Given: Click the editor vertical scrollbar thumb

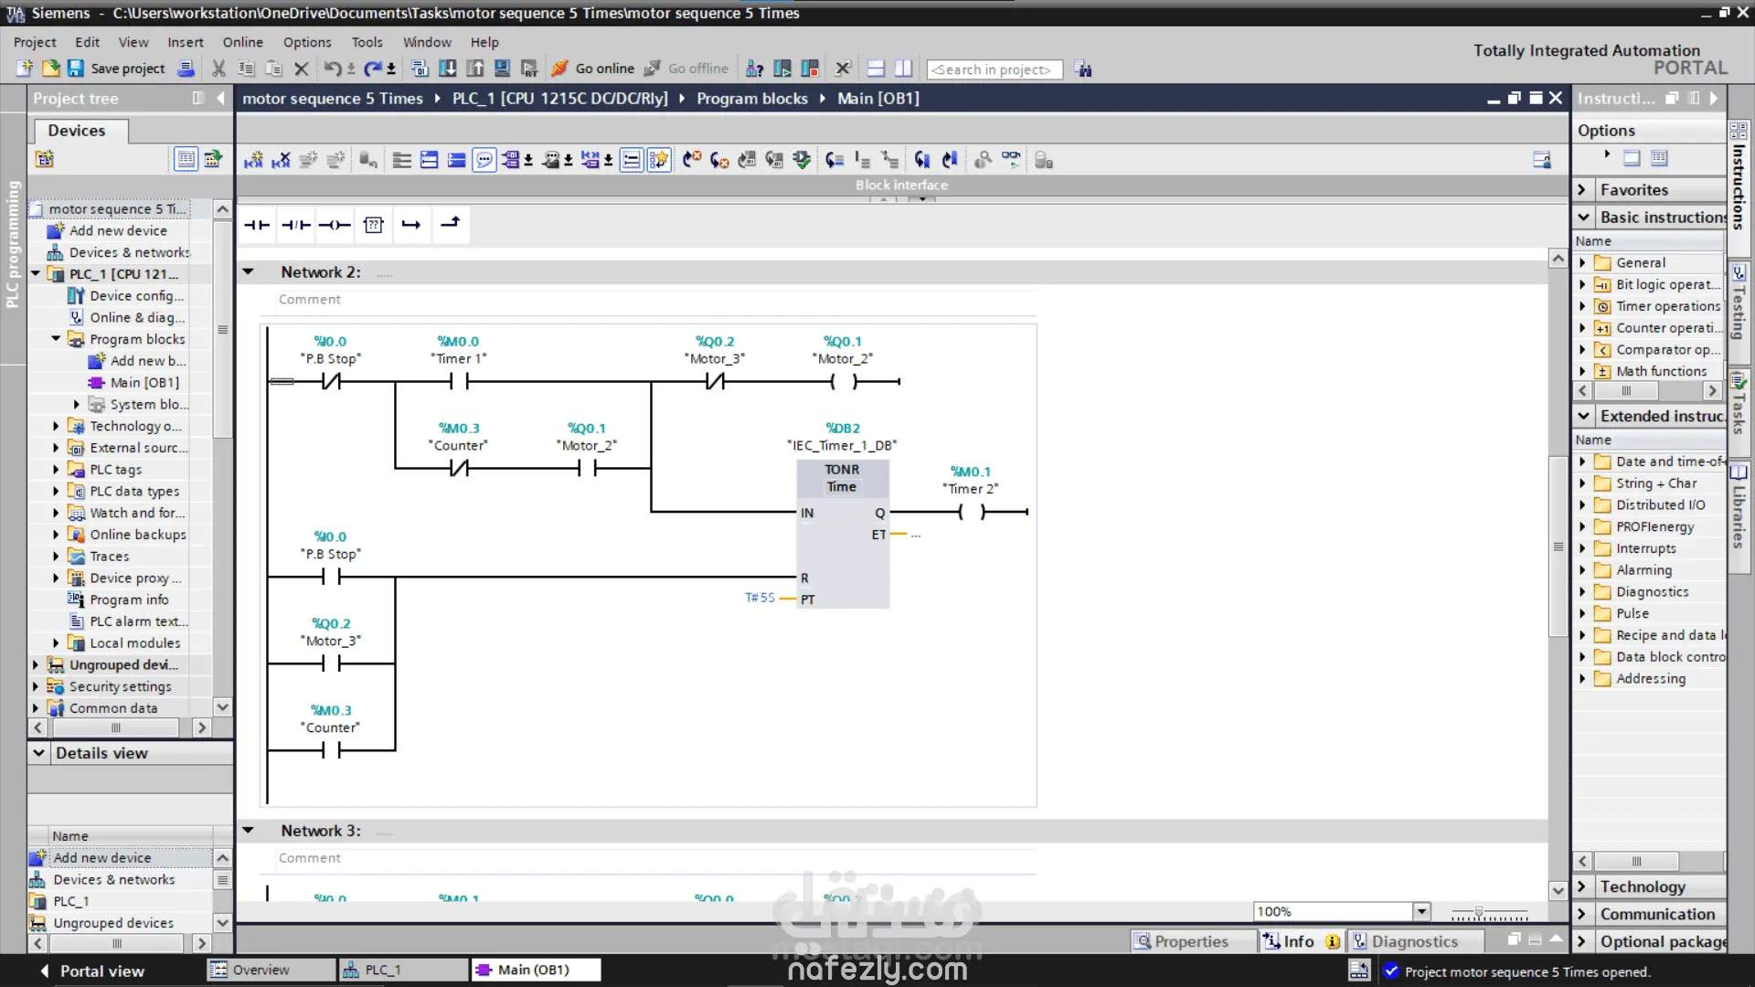Looking at the screenshot, I should pyautogui.click(x=1558, y=546).
